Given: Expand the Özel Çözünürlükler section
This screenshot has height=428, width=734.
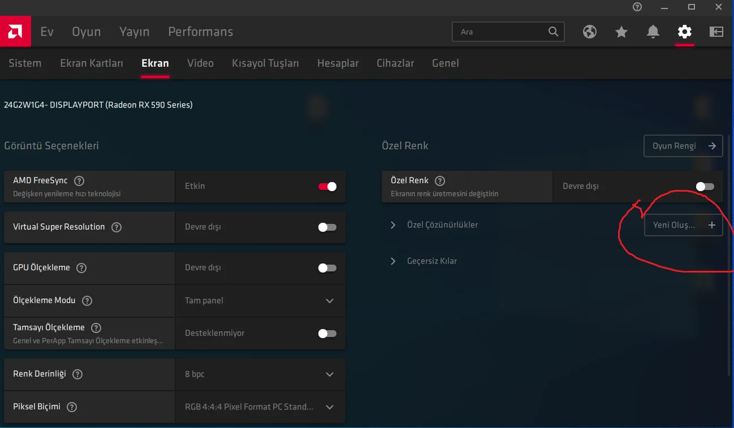Looking at the screenshot, I should click(393, 225).
